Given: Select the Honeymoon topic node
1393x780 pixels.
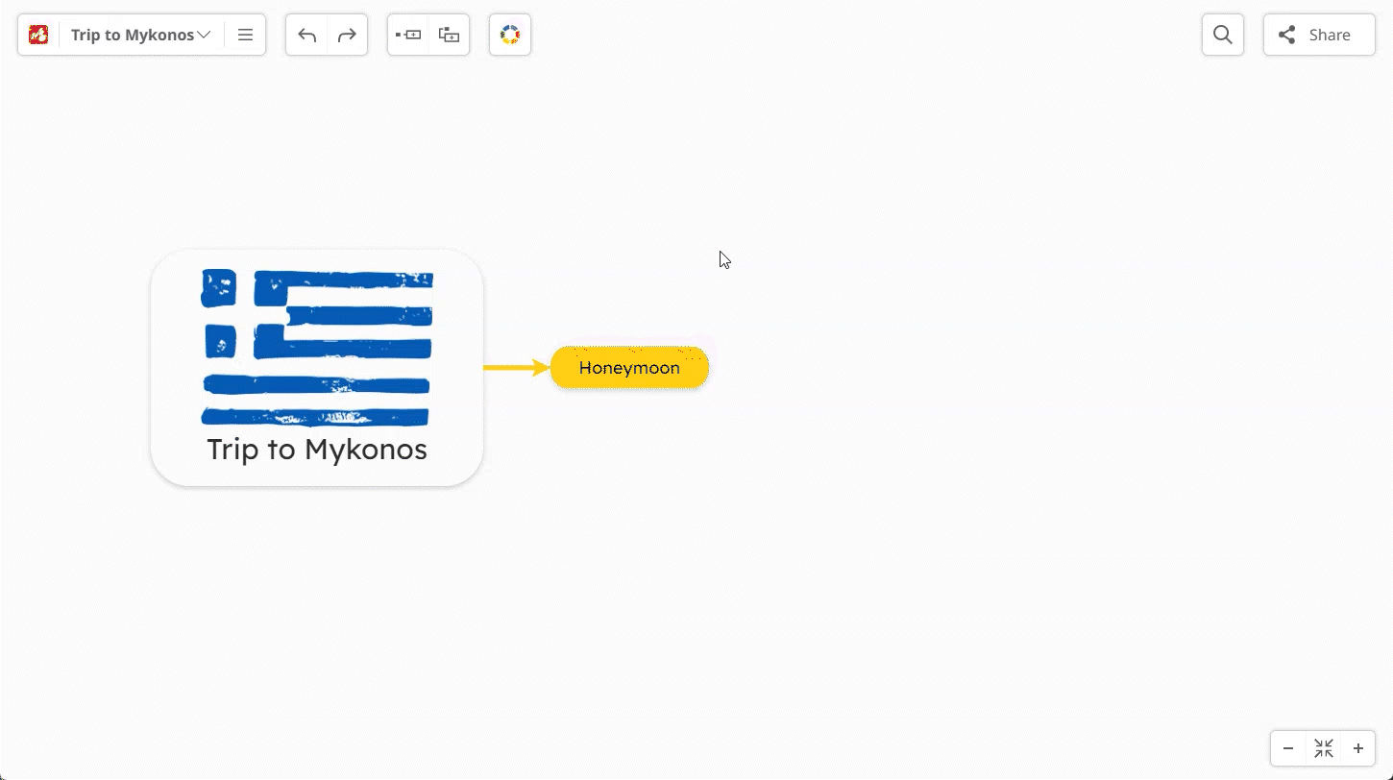Looking at the screenshot, I should click(629, 368).
